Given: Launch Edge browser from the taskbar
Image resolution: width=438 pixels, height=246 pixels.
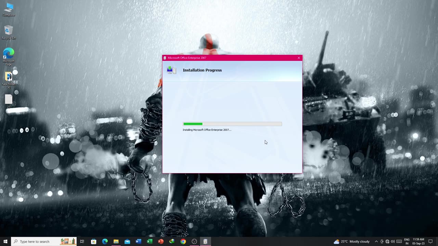Looking at the screenshot, I should [x=105, y=242].
